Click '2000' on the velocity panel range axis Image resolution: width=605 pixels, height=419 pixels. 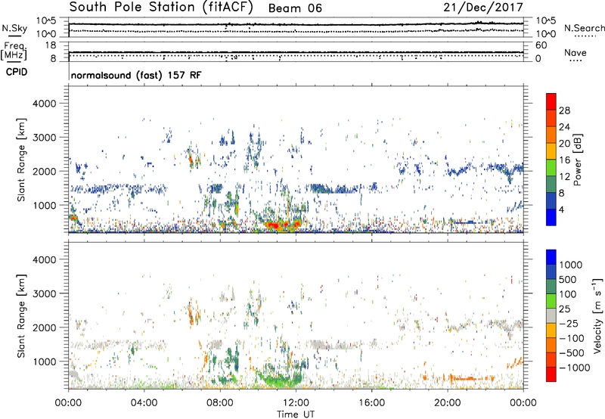[x=45, y=327]
